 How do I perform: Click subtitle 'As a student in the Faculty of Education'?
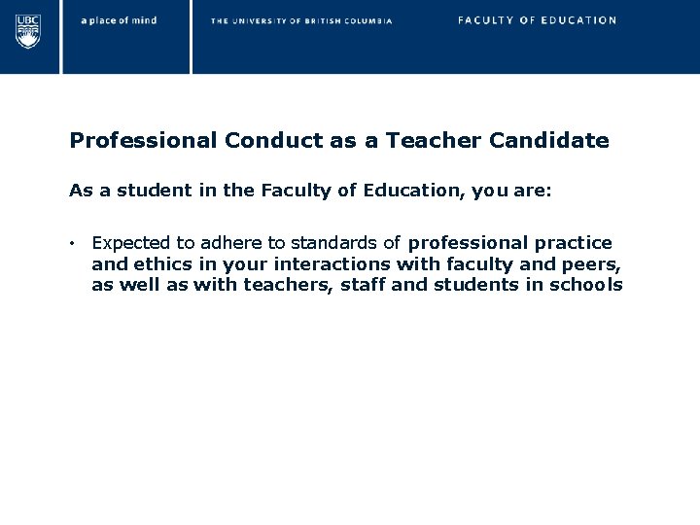pyautogui.click(x=264, y=191)
